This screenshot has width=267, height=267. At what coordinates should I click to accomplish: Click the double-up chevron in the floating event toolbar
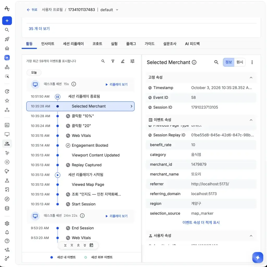point(78,245)
